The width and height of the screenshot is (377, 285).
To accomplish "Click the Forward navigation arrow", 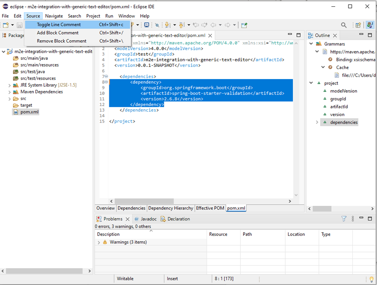I will (x=227, y=25).
